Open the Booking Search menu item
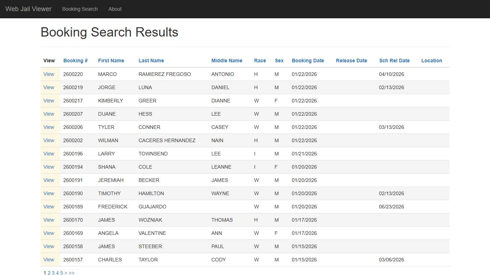This screenshot has width=490, height=275. pyautogui.click(x=80, y=9)
